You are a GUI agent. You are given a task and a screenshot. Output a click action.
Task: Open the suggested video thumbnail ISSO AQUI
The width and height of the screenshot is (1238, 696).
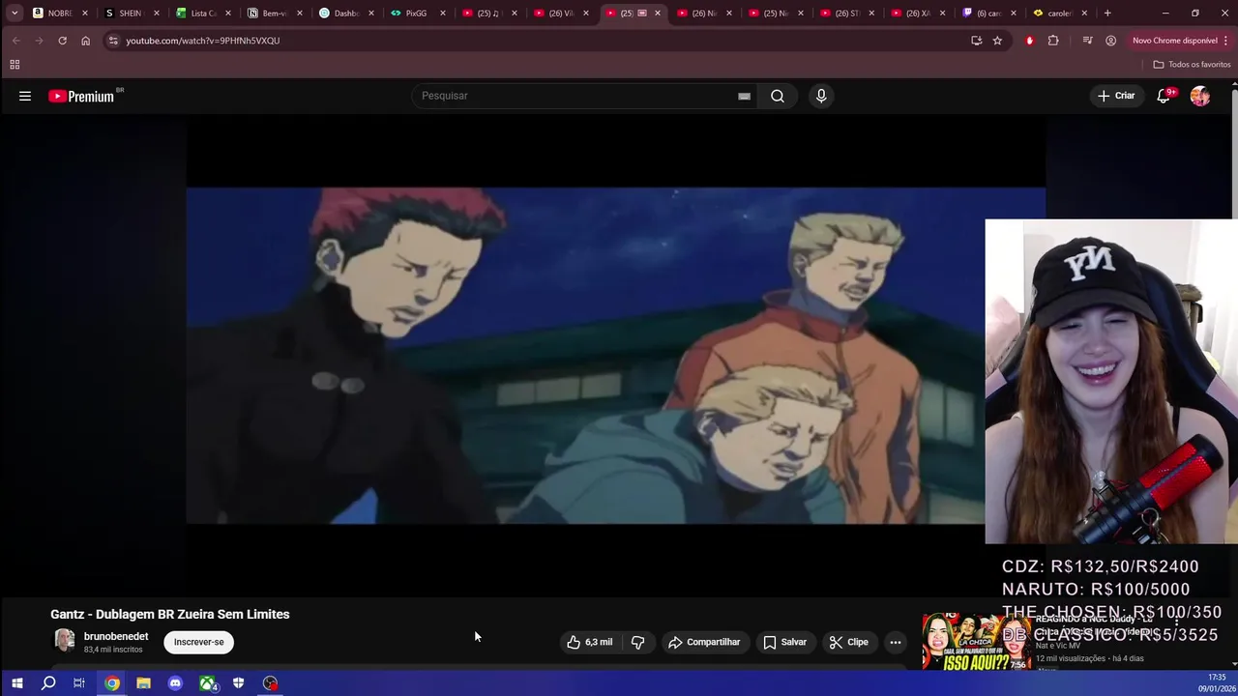[x=974, y=642]
